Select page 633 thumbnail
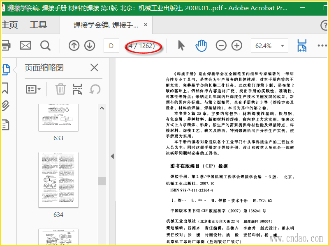This screenshot has height=246, width=329. 58,117
